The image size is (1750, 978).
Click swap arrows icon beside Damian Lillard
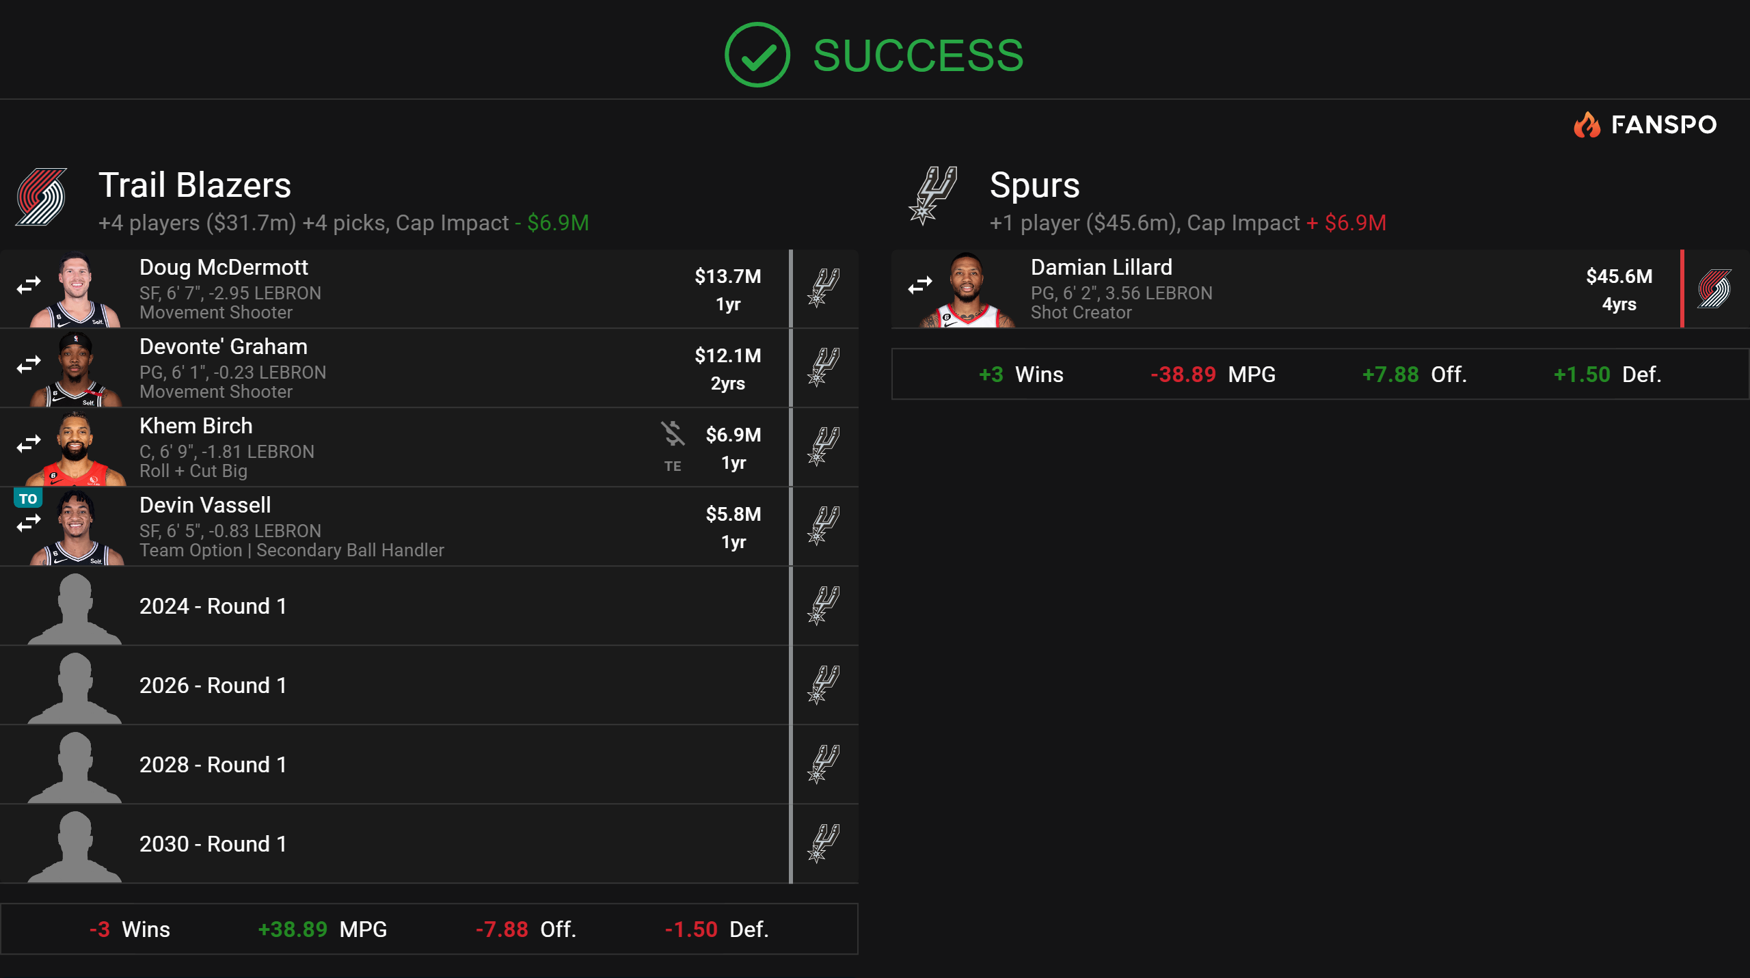click(x=920, y=285)
